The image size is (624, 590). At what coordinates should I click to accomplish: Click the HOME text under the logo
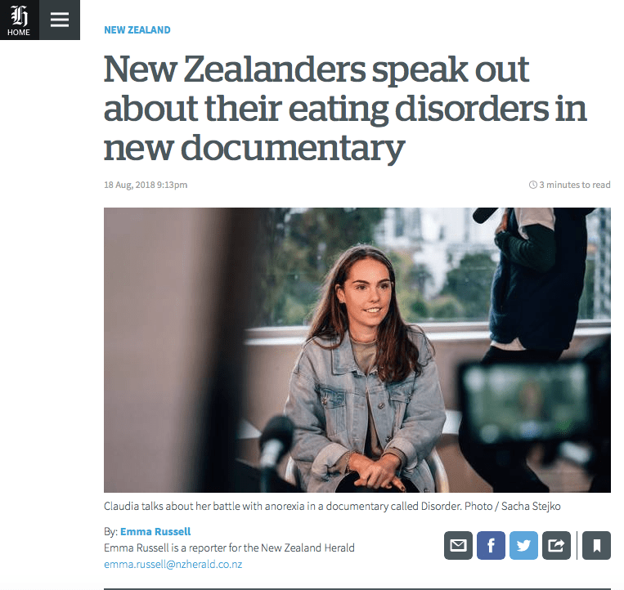click(19, 32)
